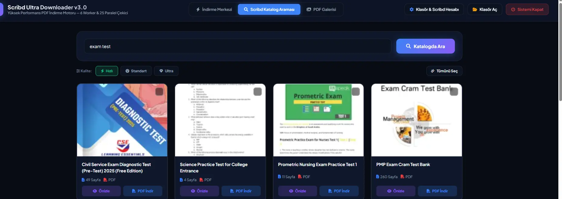The height and width of the screenshot is (199, 562).
Task: Click the Scribd Ultra Downloader v3.0 title
Action: 47,7
